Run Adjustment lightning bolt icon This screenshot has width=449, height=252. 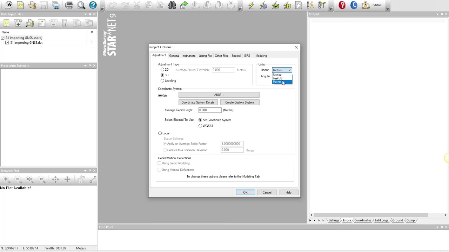coord(251,5)
